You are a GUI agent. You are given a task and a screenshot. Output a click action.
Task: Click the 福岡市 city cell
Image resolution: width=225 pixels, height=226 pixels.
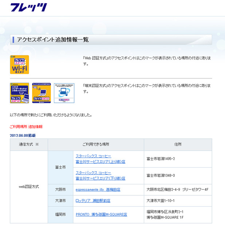tap(60, 215)
